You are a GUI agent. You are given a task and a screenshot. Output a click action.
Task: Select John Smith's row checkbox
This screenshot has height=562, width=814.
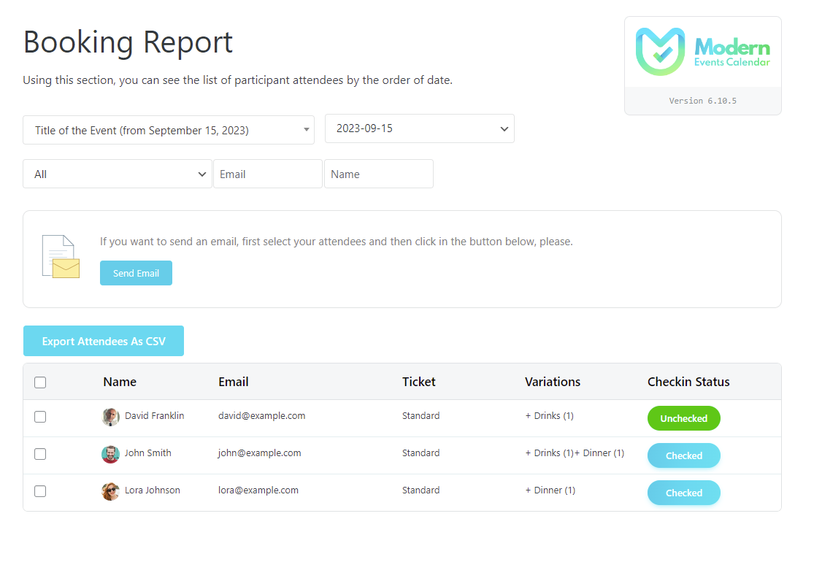point(40,454)
